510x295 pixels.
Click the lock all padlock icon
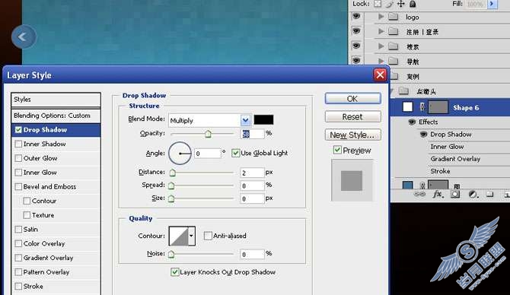pyautogui.click(x=413, y=4)
